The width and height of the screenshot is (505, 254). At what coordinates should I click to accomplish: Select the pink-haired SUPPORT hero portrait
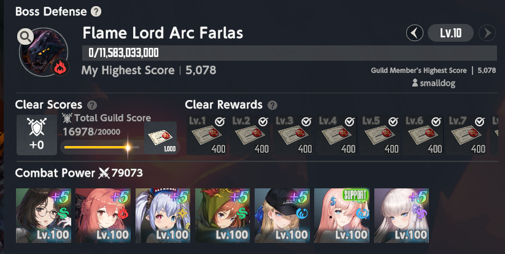(342, 216)
